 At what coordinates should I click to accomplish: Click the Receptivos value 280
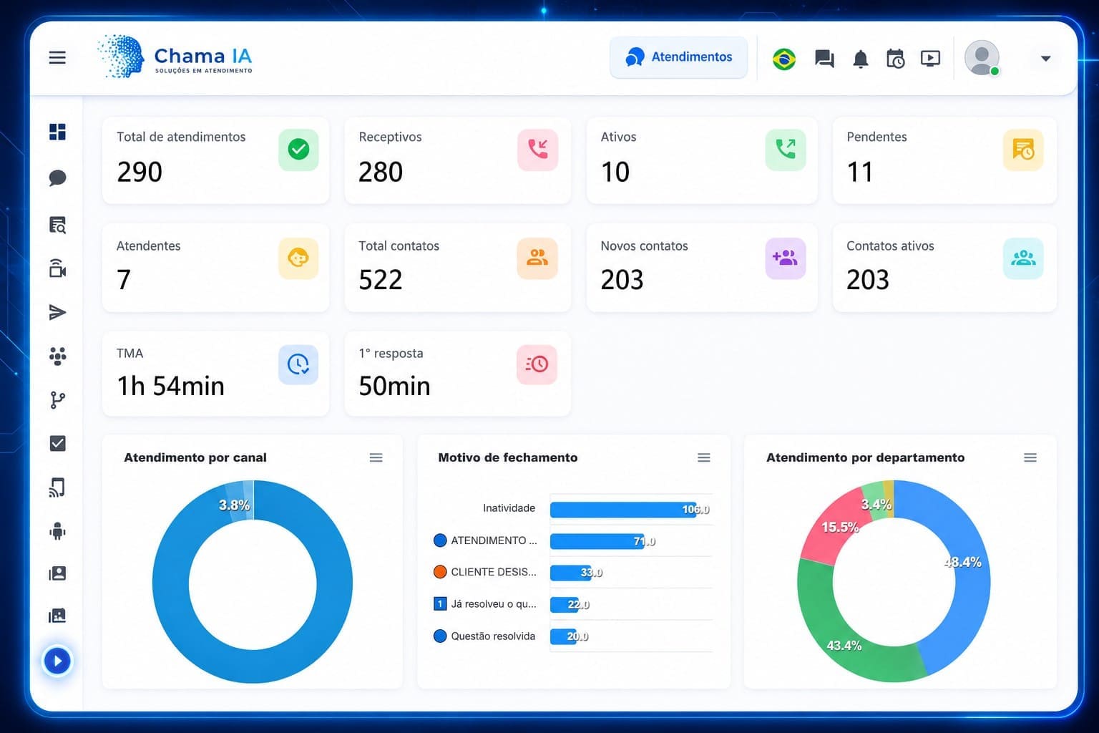(x=381, y=172)
